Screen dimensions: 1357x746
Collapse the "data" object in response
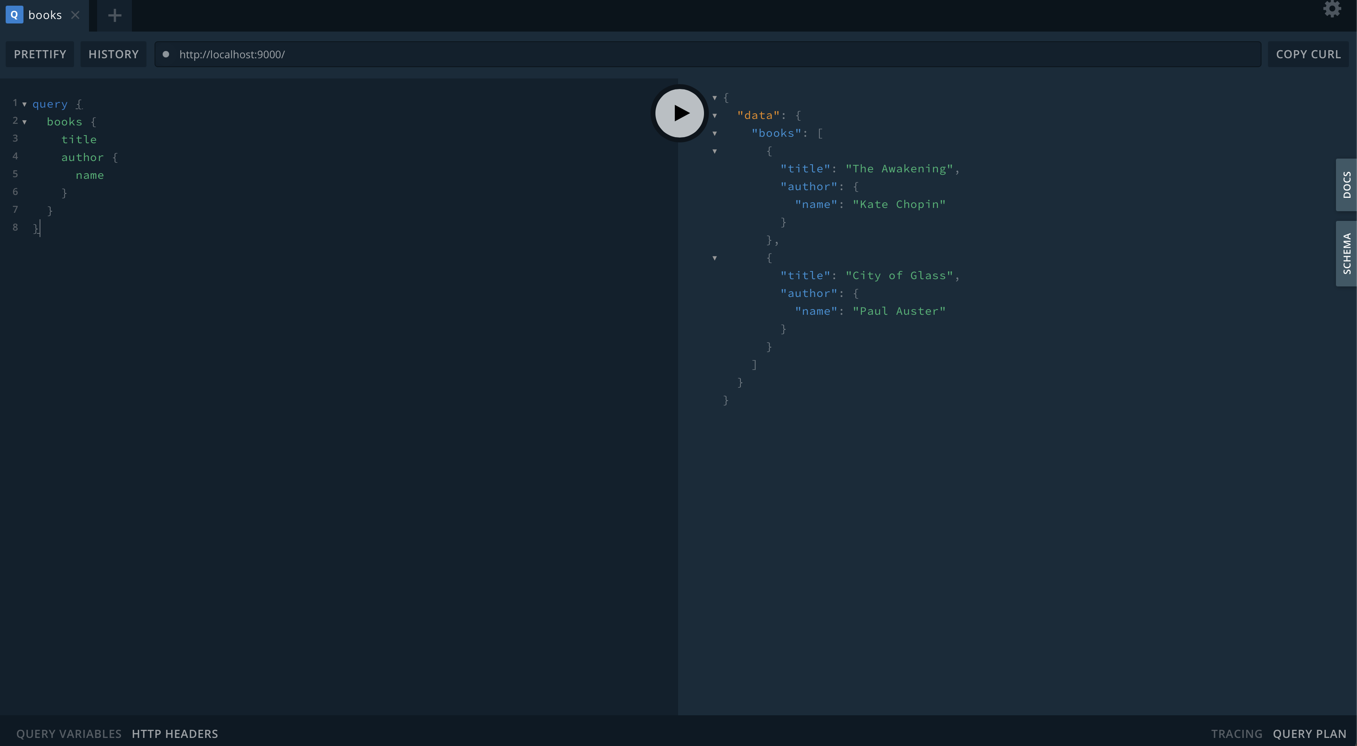(x=715, y=116)
